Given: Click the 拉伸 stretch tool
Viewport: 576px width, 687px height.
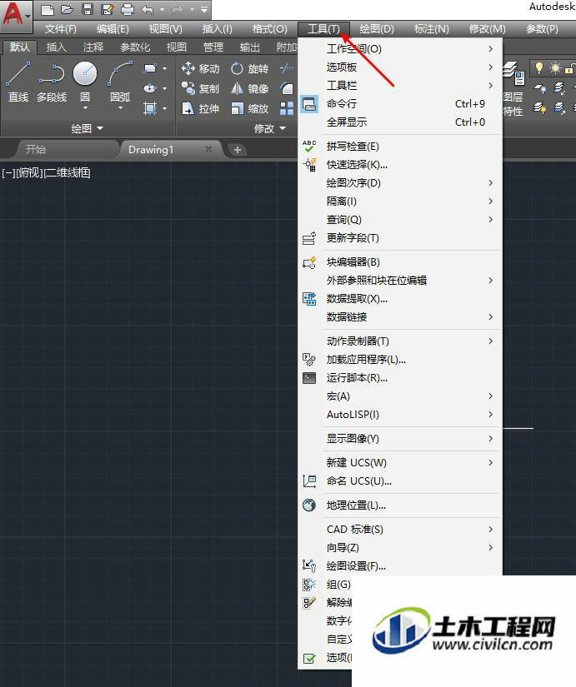Looking at the screenshot, I should (x=200, y=108).
